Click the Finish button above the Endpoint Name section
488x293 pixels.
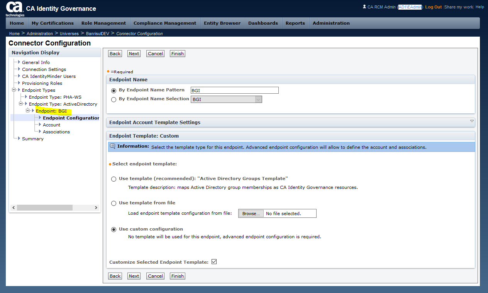[x=178, y=54]
